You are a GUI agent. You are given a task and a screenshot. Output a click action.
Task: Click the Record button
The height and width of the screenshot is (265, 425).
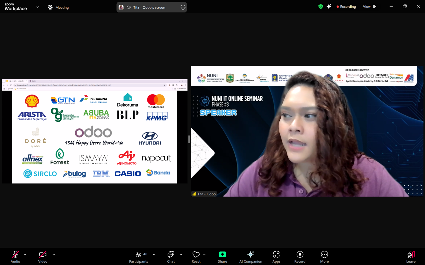coord(300,257)
